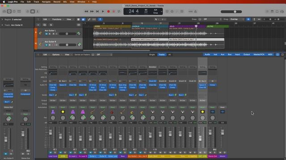Toggle the Inspector button in control bar

pyautogui.click(x=9, y=12)
